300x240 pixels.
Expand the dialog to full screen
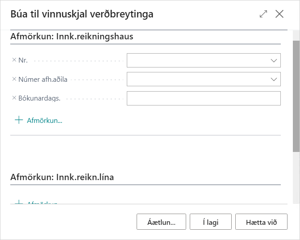[x=263, y=14]
